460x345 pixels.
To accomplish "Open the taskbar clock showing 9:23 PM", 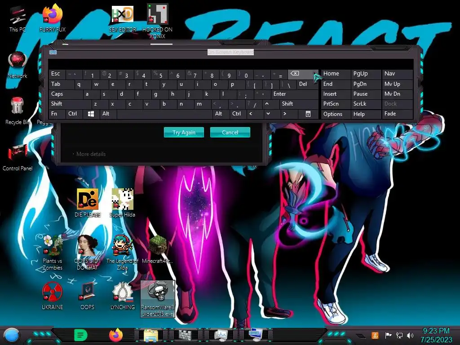I will pos(436,335).
